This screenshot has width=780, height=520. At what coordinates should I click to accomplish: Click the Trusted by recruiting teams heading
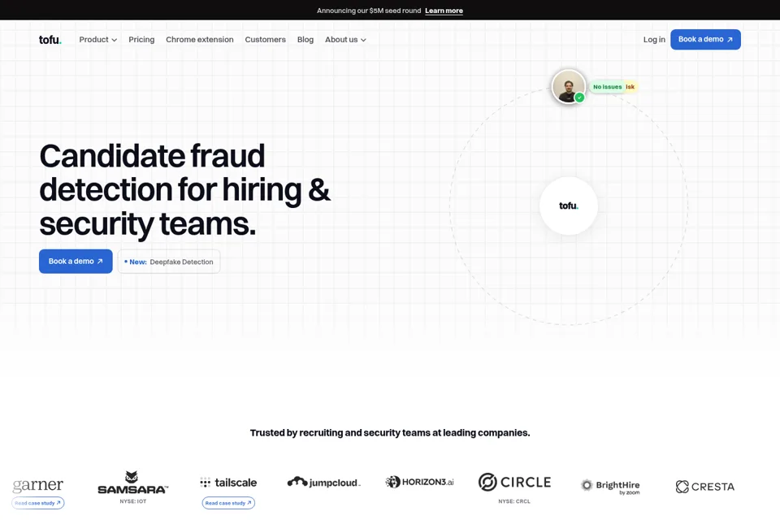coord(390,433)
